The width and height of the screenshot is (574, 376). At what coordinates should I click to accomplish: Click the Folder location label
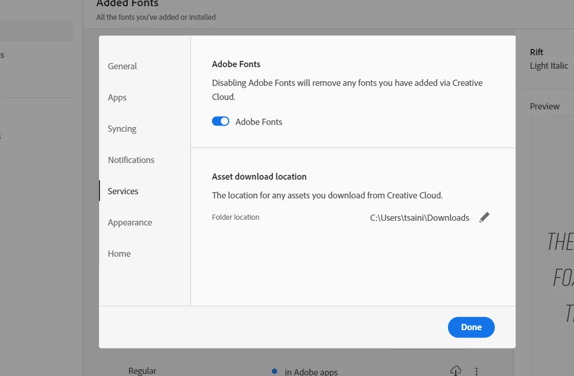(236, 217)
